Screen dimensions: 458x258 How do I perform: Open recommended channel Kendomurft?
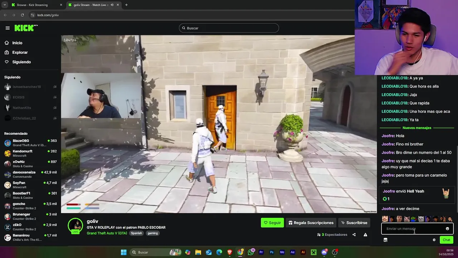(30, 153)
